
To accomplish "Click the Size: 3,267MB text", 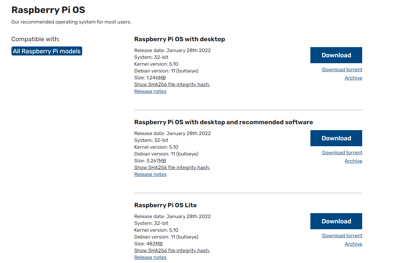I will pyautogui.click(x=150, y=161).
